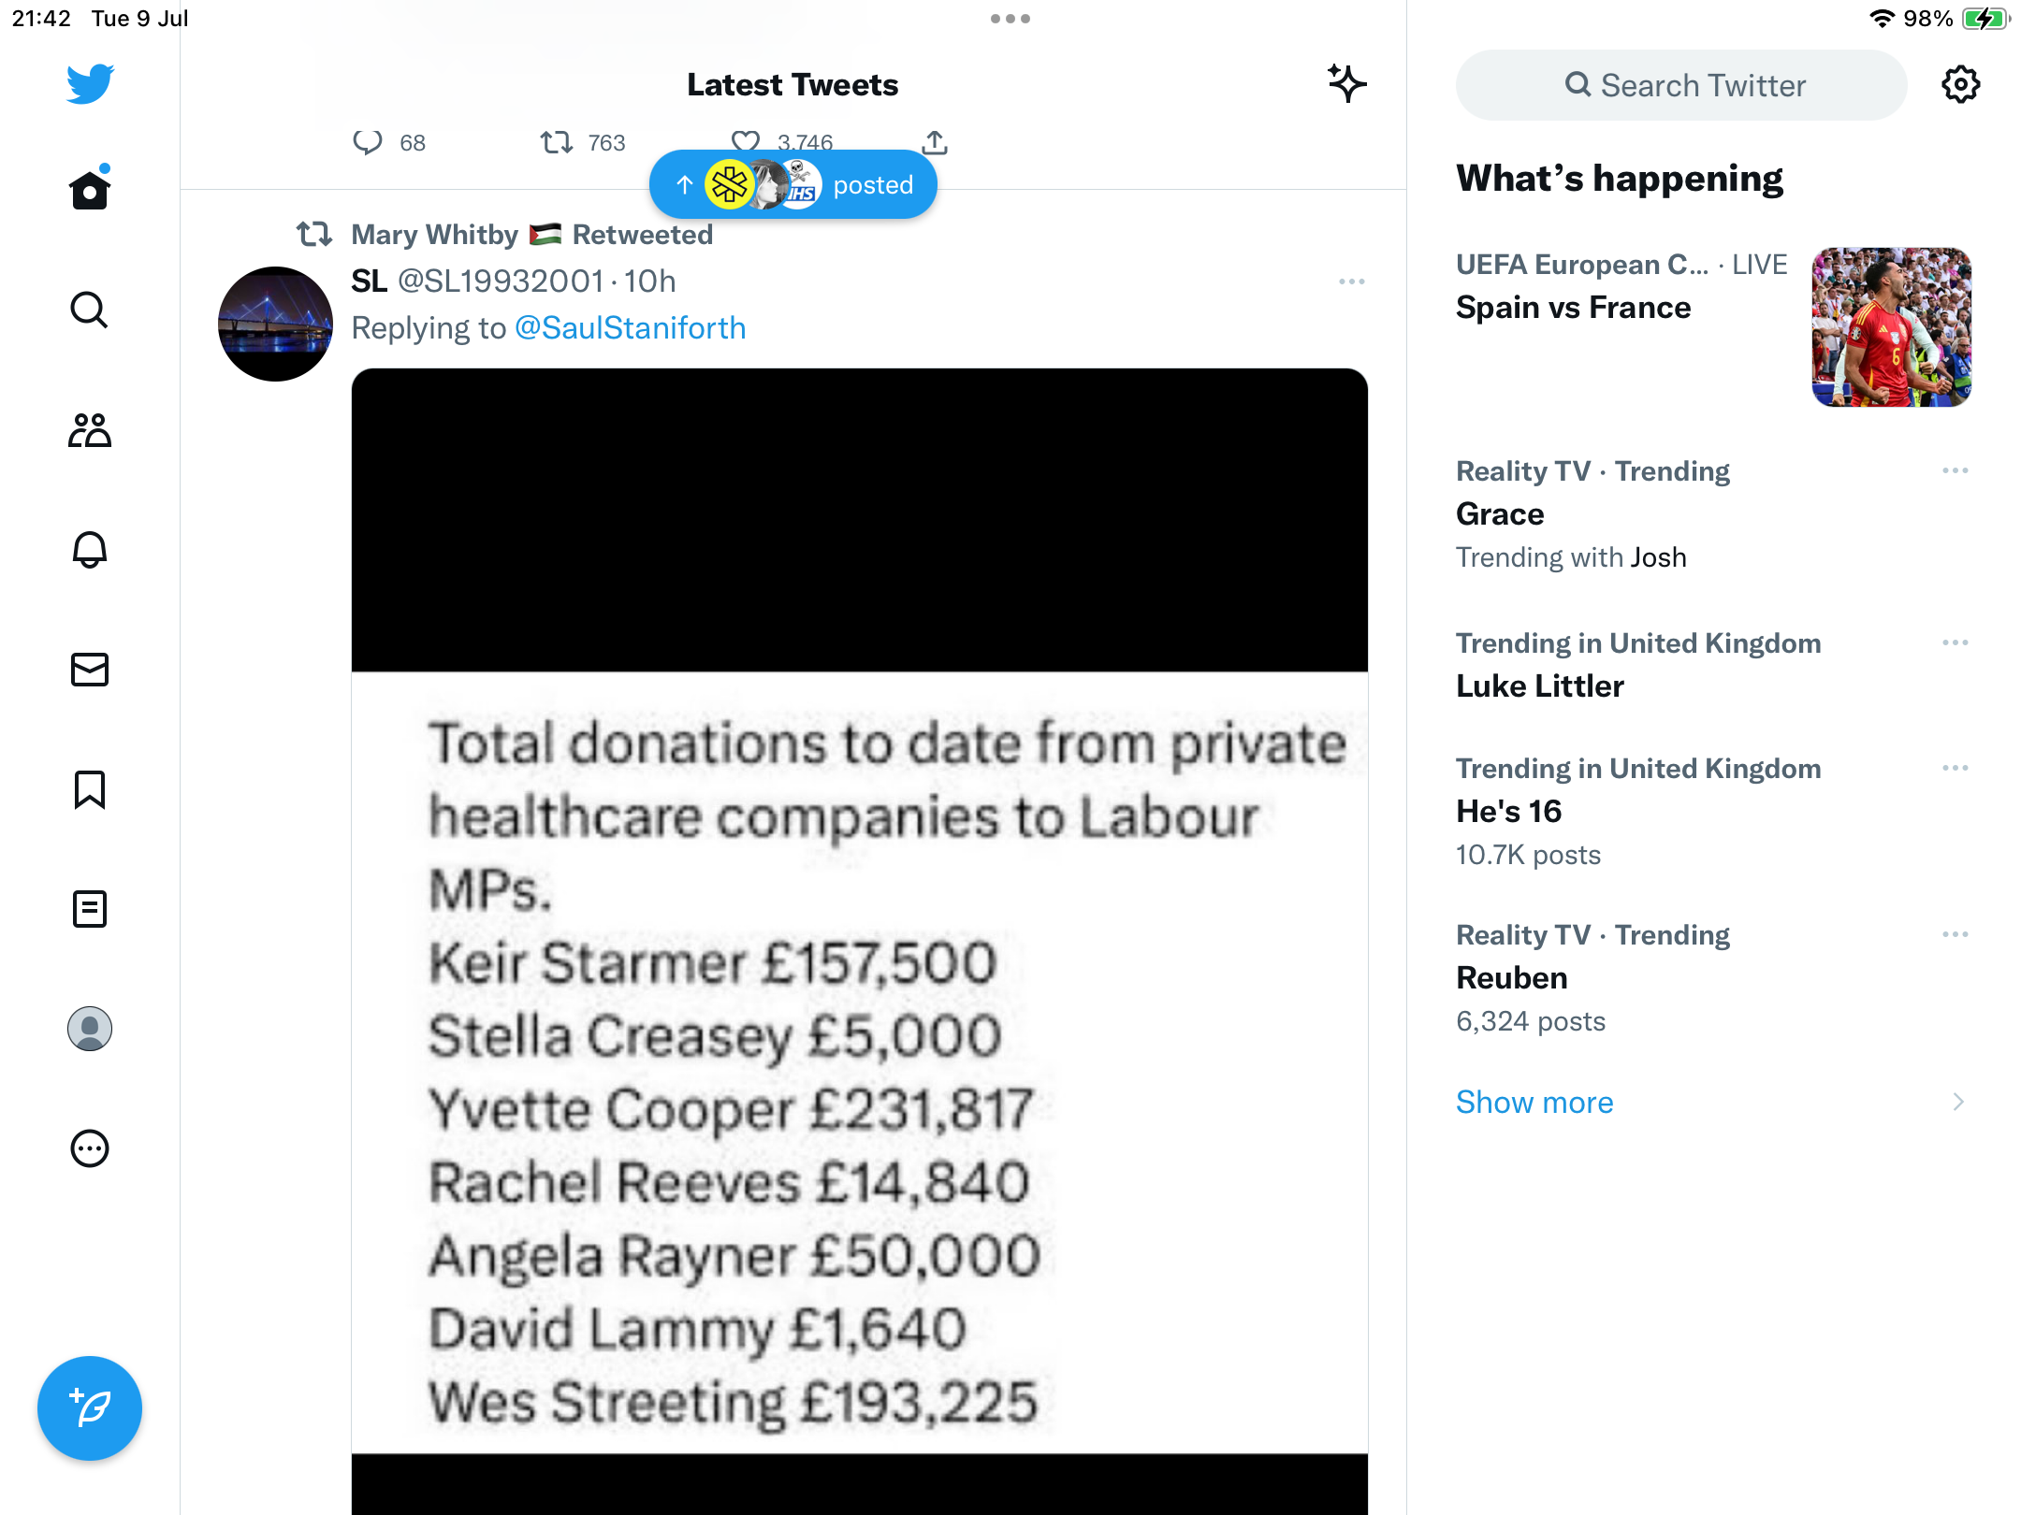The width and height of the screenshot is (2021, 1515).
Task: Open options for Luke Littler trend
Action: (1955, 643)
